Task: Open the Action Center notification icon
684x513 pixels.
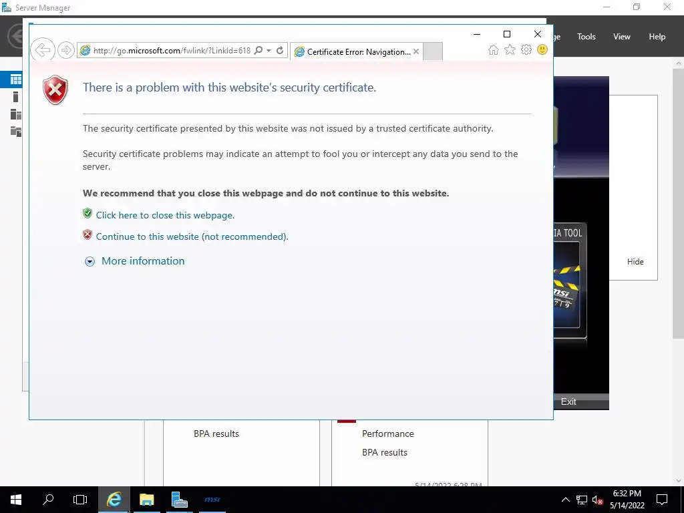Action: click(x=662, y=500)
